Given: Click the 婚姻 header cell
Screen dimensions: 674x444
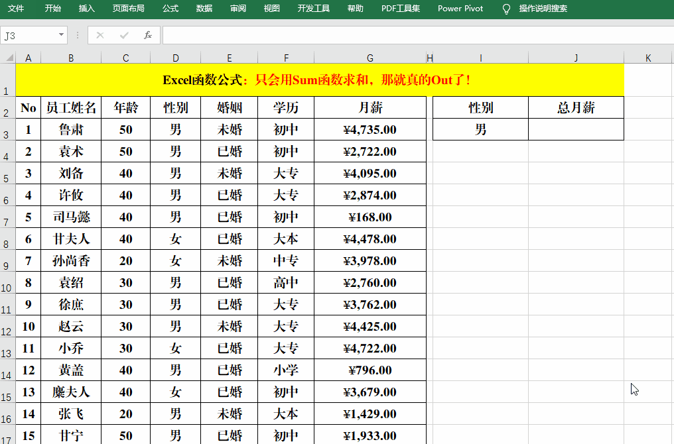Looking at the screenshot, I should tap(229, 107).
